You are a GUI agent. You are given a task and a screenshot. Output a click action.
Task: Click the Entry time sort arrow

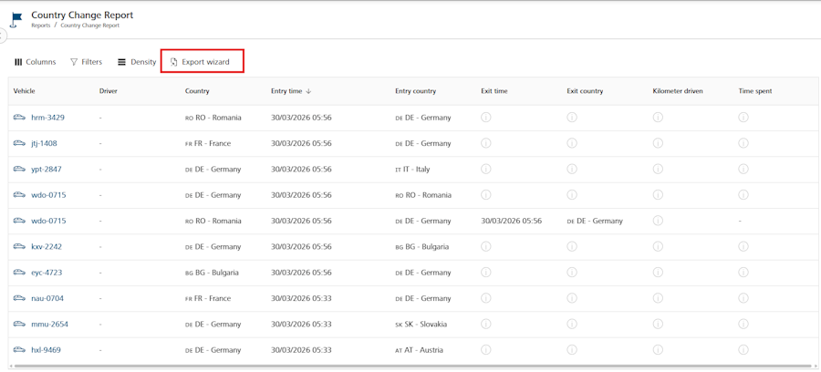pyautogui.click(x=308, y=91)
